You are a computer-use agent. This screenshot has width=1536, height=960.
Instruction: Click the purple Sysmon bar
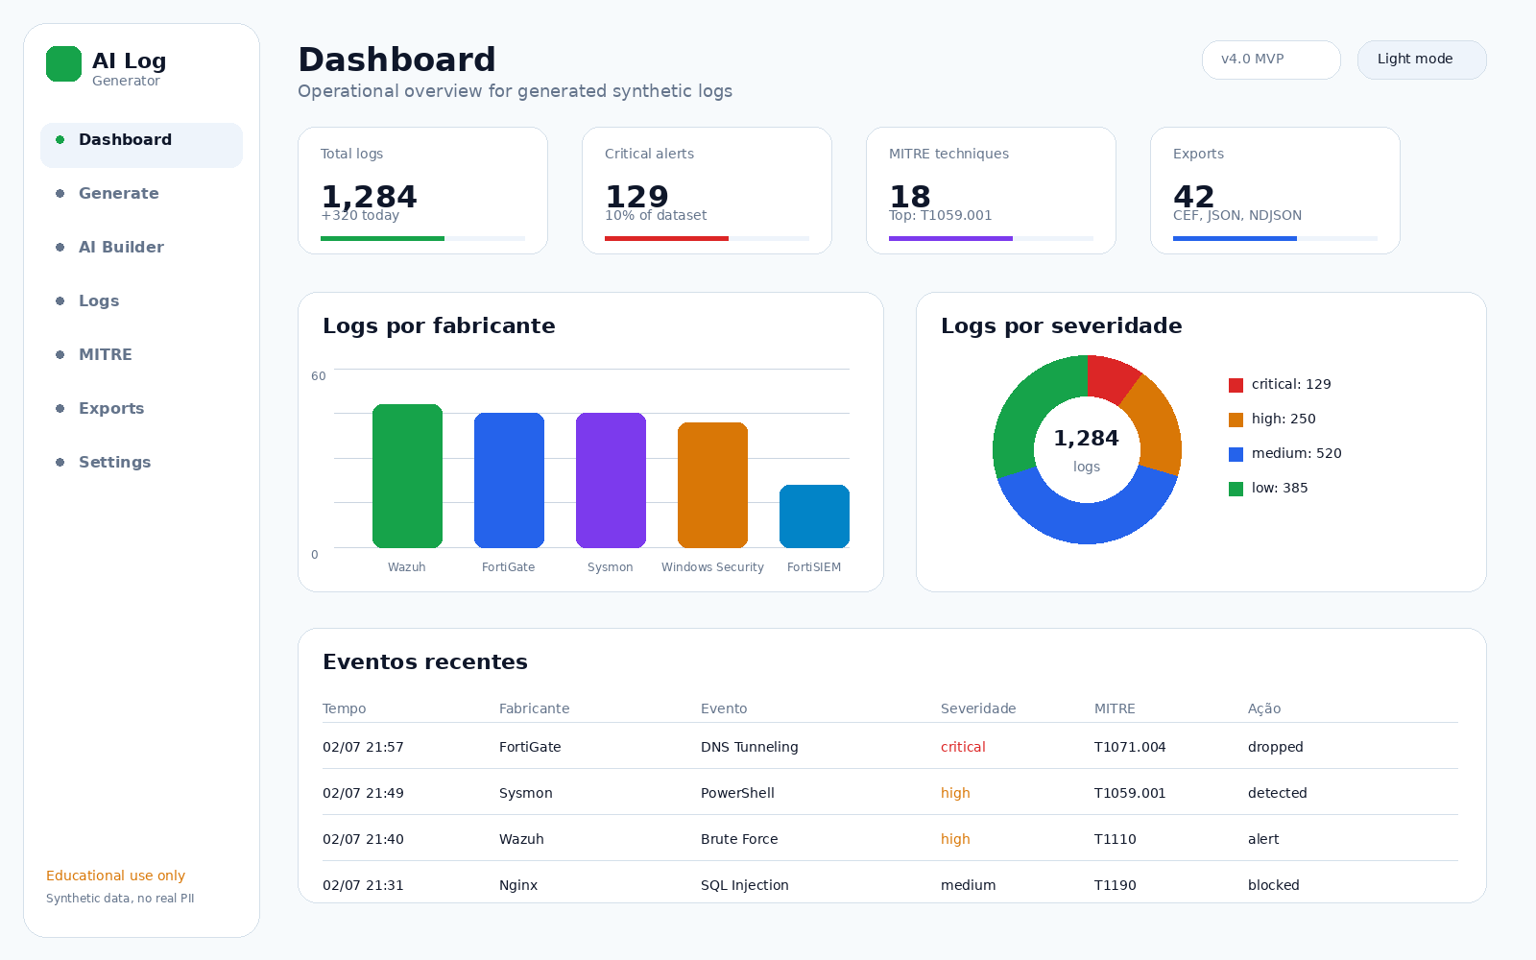click(x=611, y=480)
